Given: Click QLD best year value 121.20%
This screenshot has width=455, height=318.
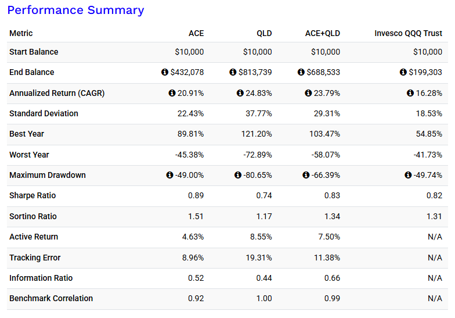Looking at the screenshot, I should point(257,134).
